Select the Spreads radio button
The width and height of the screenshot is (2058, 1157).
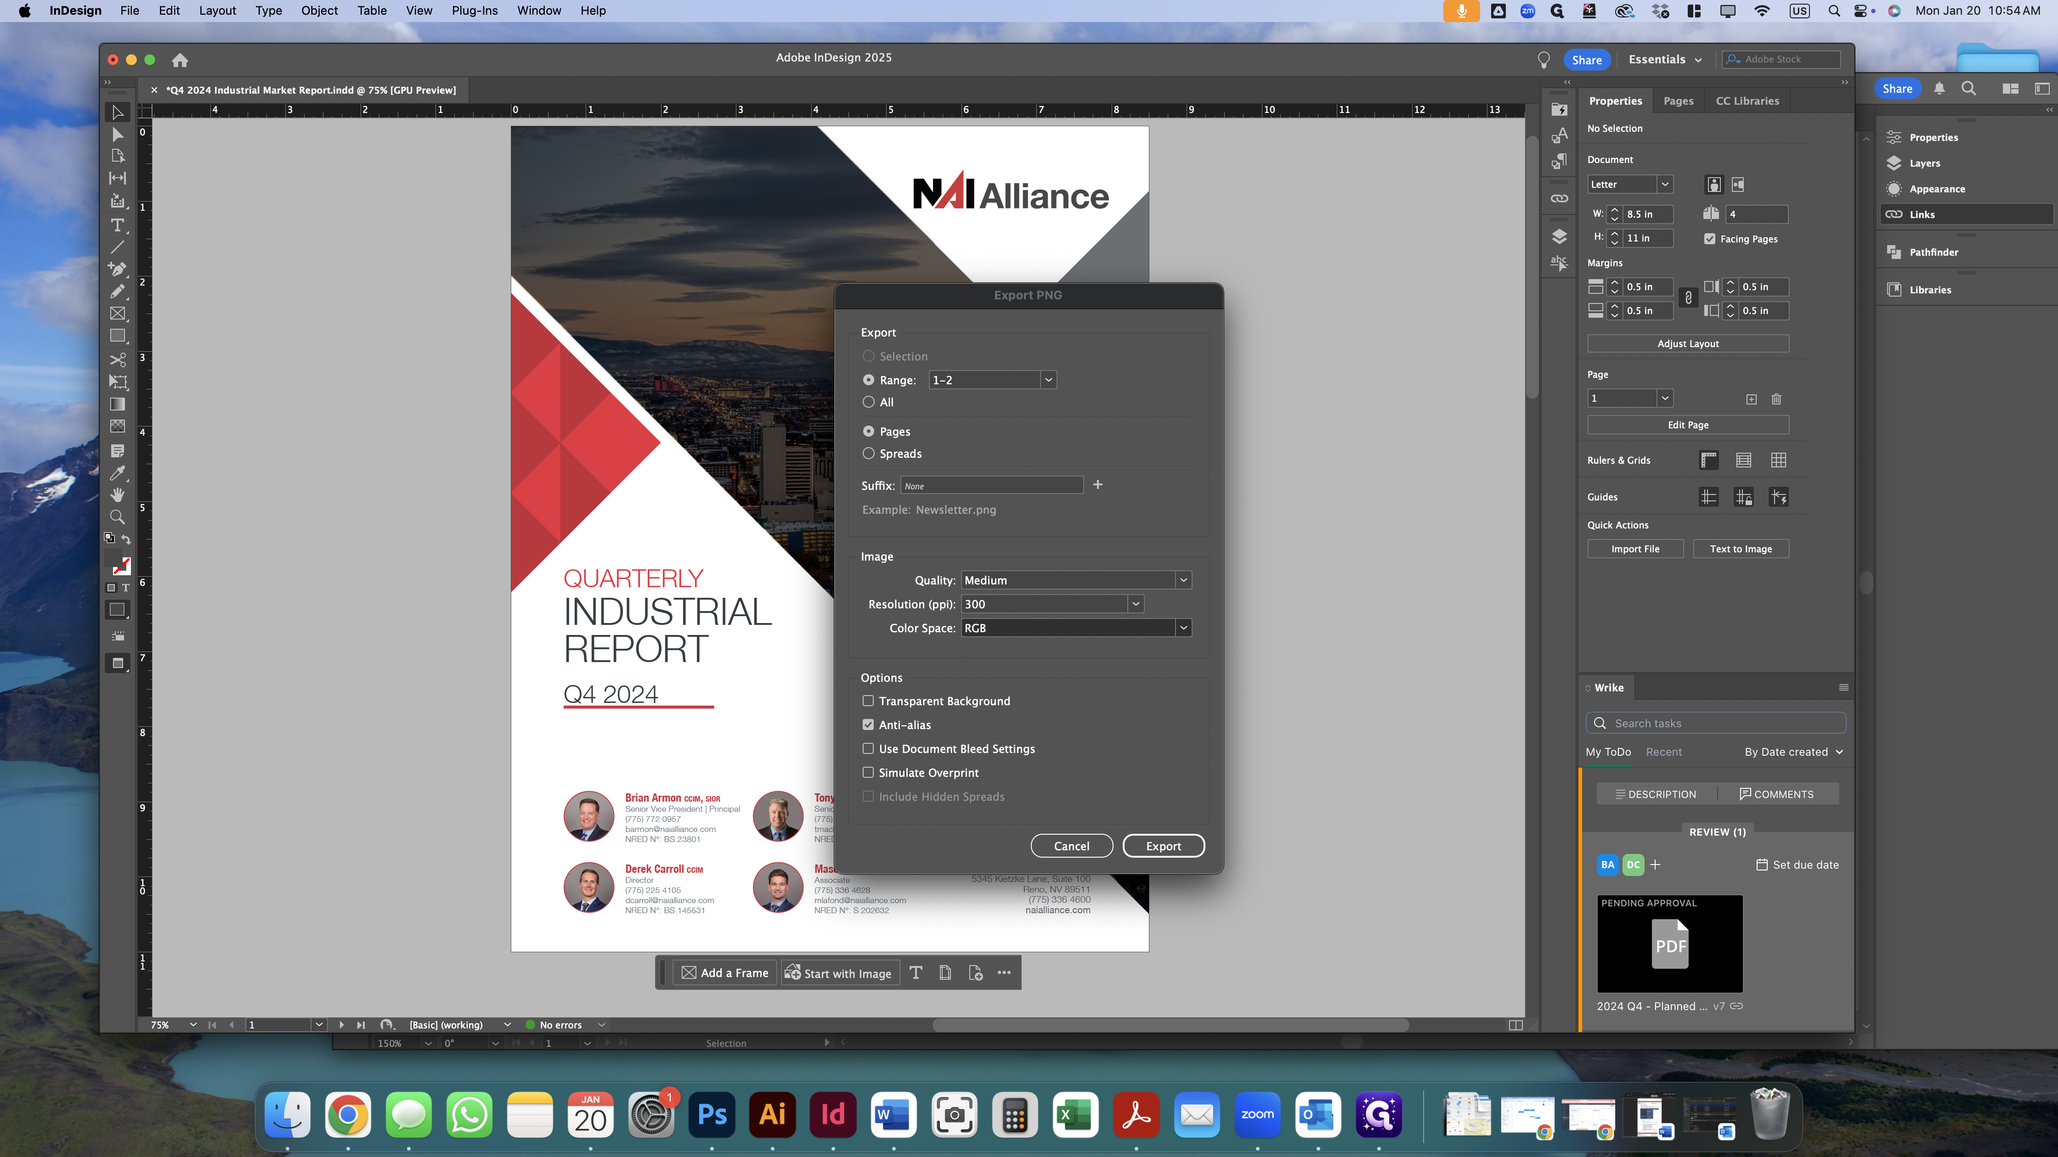tap(868, 454)
